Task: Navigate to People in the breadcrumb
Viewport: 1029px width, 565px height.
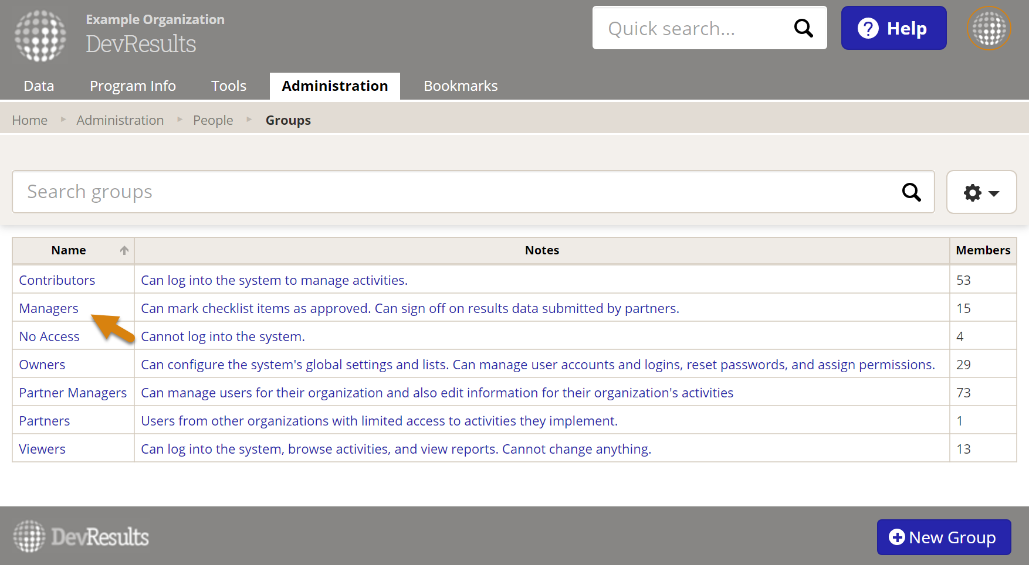Action: [x=213, y=120]
